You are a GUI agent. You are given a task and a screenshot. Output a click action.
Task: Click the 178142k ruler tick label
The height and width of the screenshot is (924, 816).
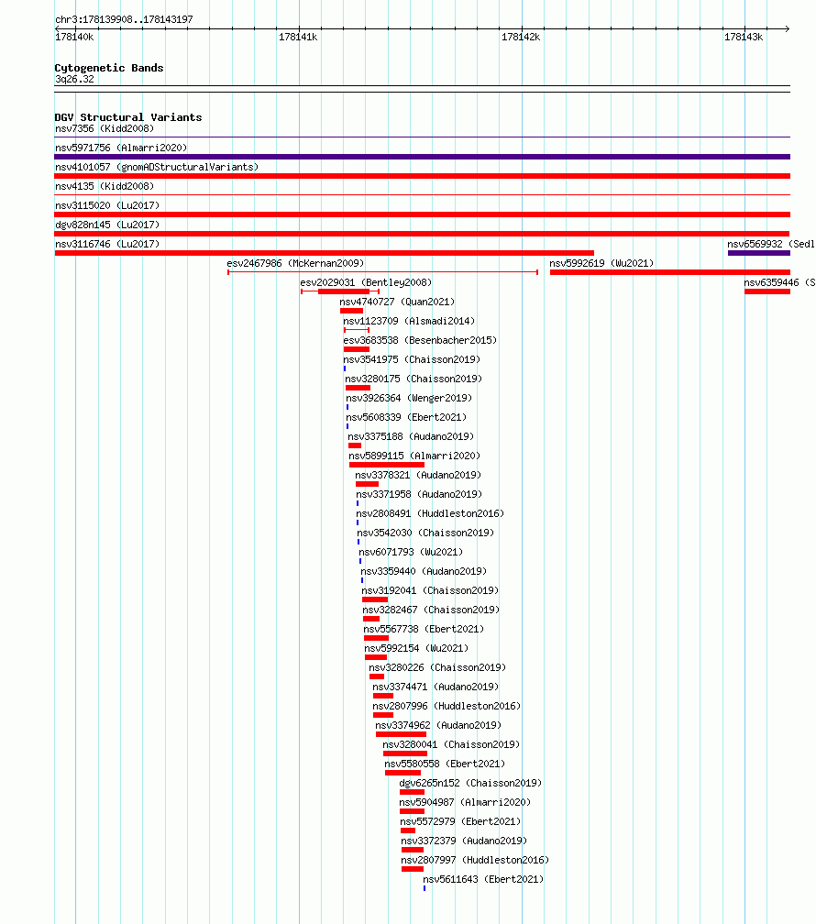pos(521,37)
